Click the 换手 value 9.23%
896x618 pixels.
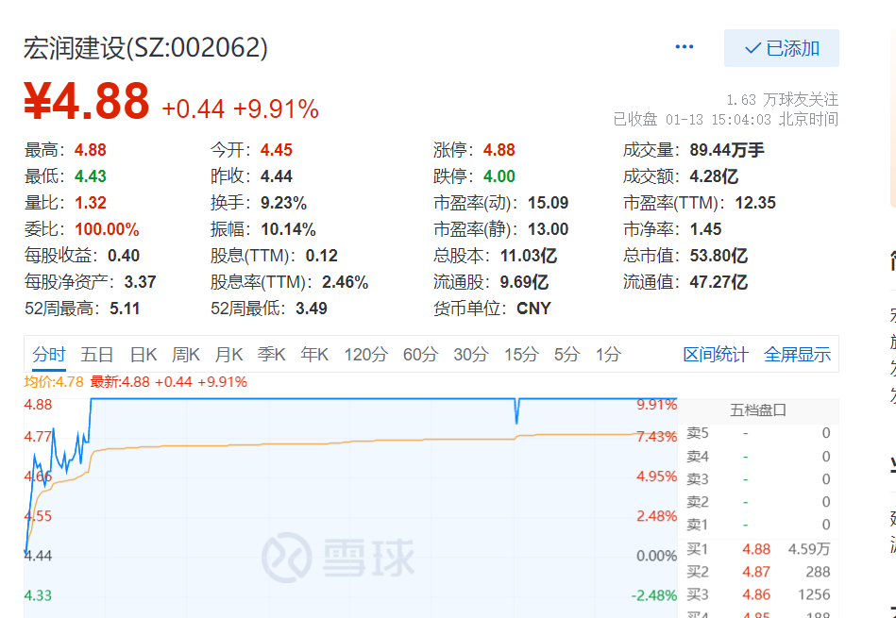click(x=283, y=203)
